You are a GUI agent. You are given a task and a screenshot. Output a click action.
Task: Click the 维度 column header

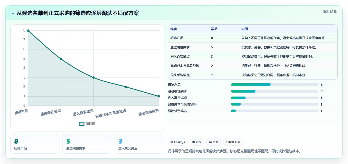coord(174,29)
